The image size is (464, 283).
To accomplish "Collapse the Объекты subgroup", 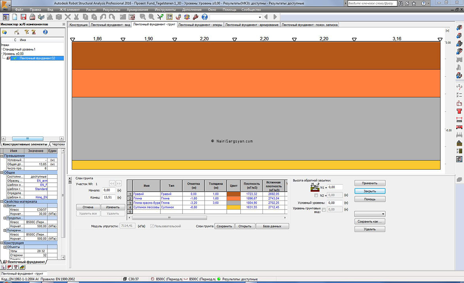I will click(x=5, y=247).
